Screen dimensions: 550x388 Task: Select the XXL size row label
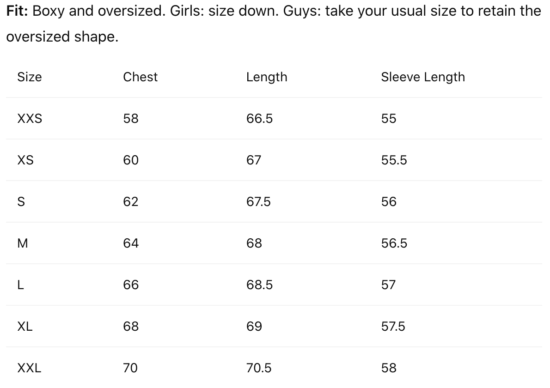(29, 368)
